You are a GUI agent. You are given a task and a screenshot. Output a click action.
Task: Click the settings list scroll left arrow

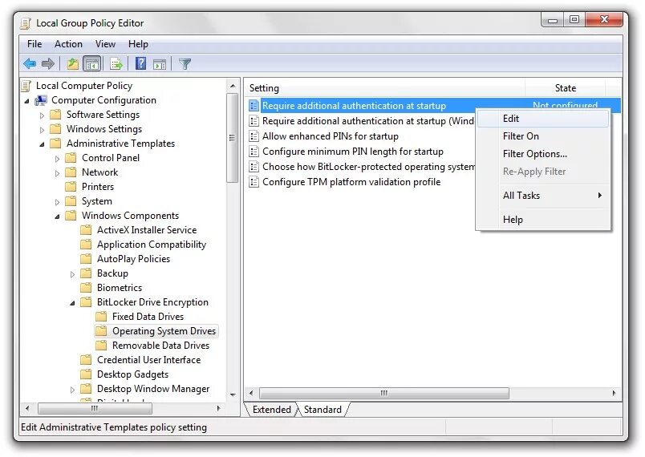pyautogui.click(x=251, y=393)
